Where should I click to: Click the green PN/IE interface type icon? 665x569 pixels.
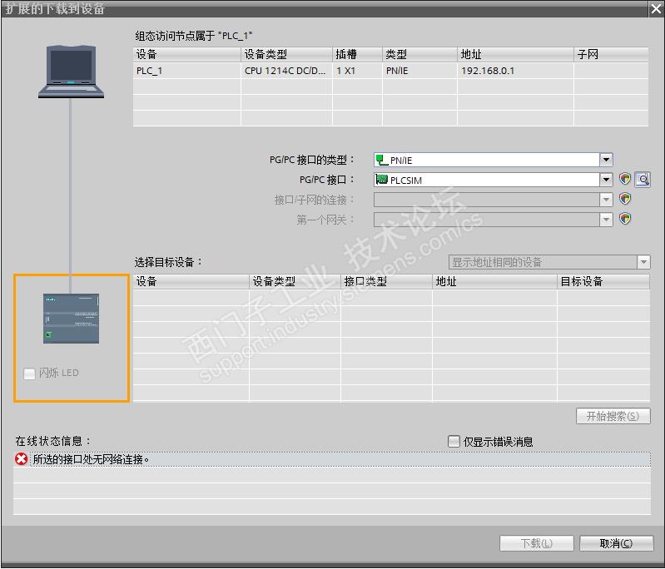click(x=382, y=160)
